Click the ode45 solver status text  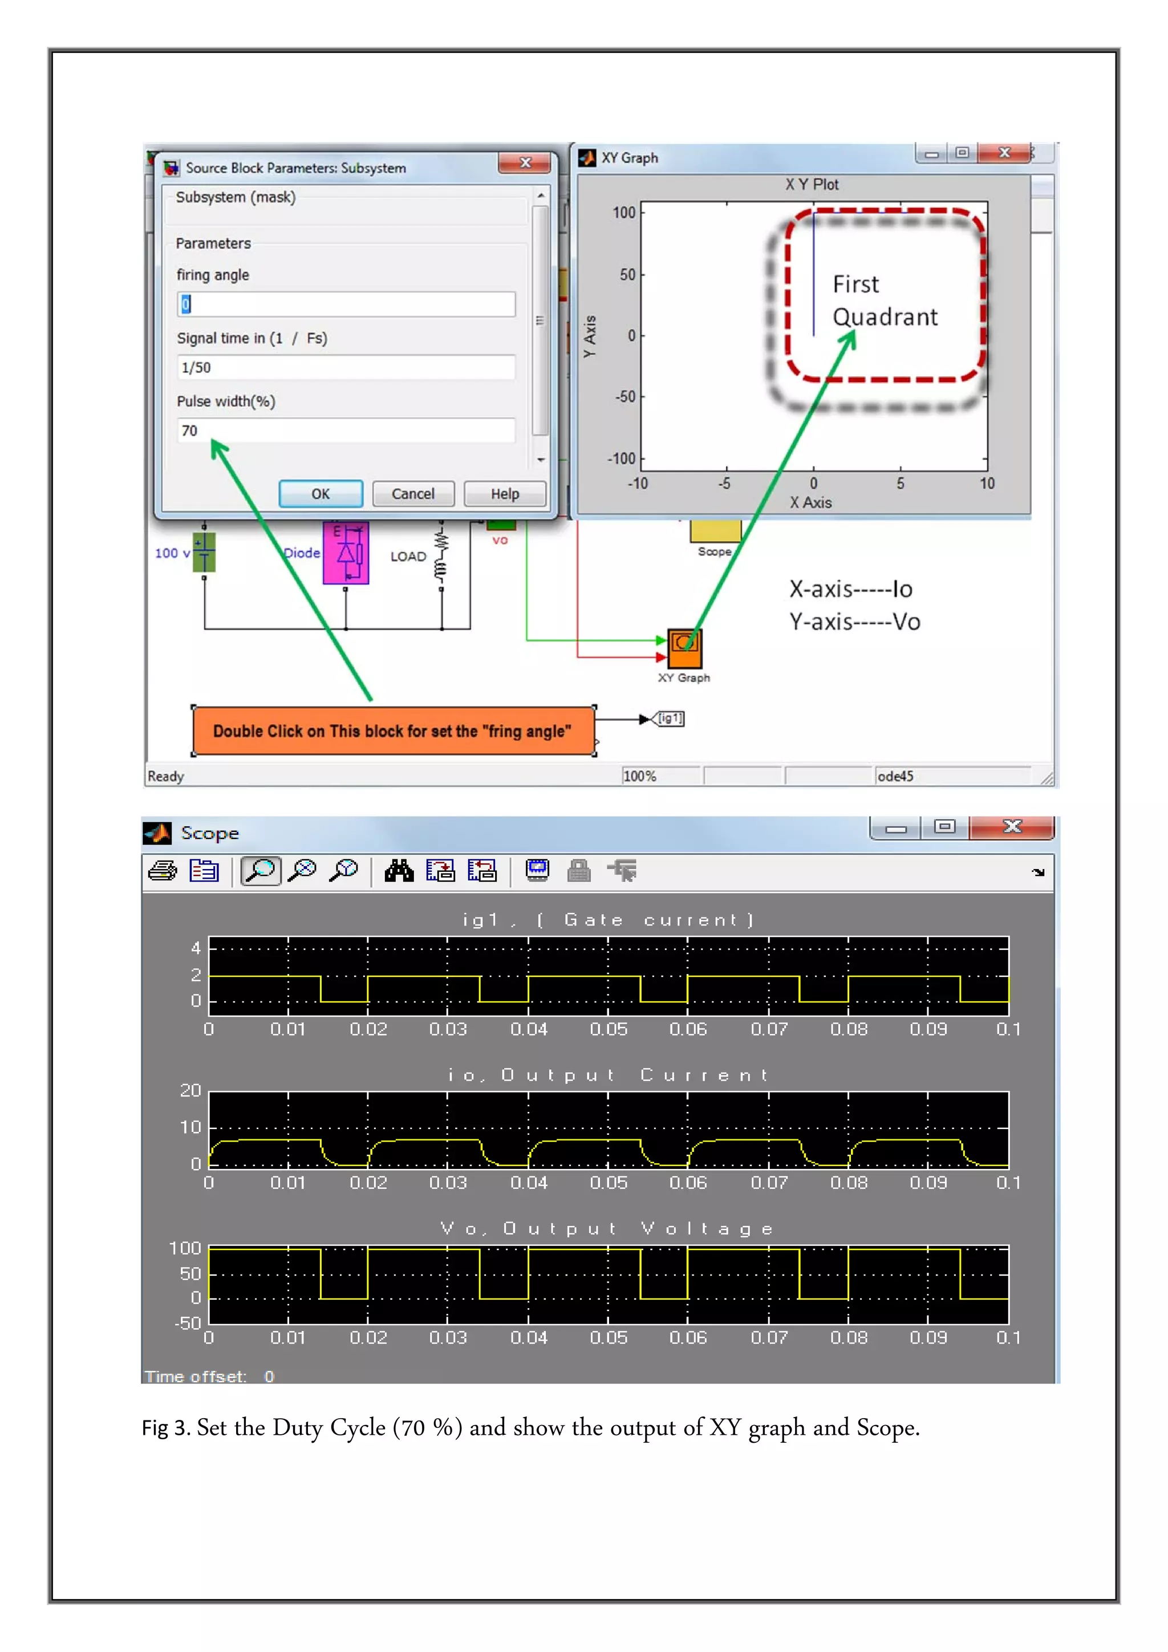[895, 776]
